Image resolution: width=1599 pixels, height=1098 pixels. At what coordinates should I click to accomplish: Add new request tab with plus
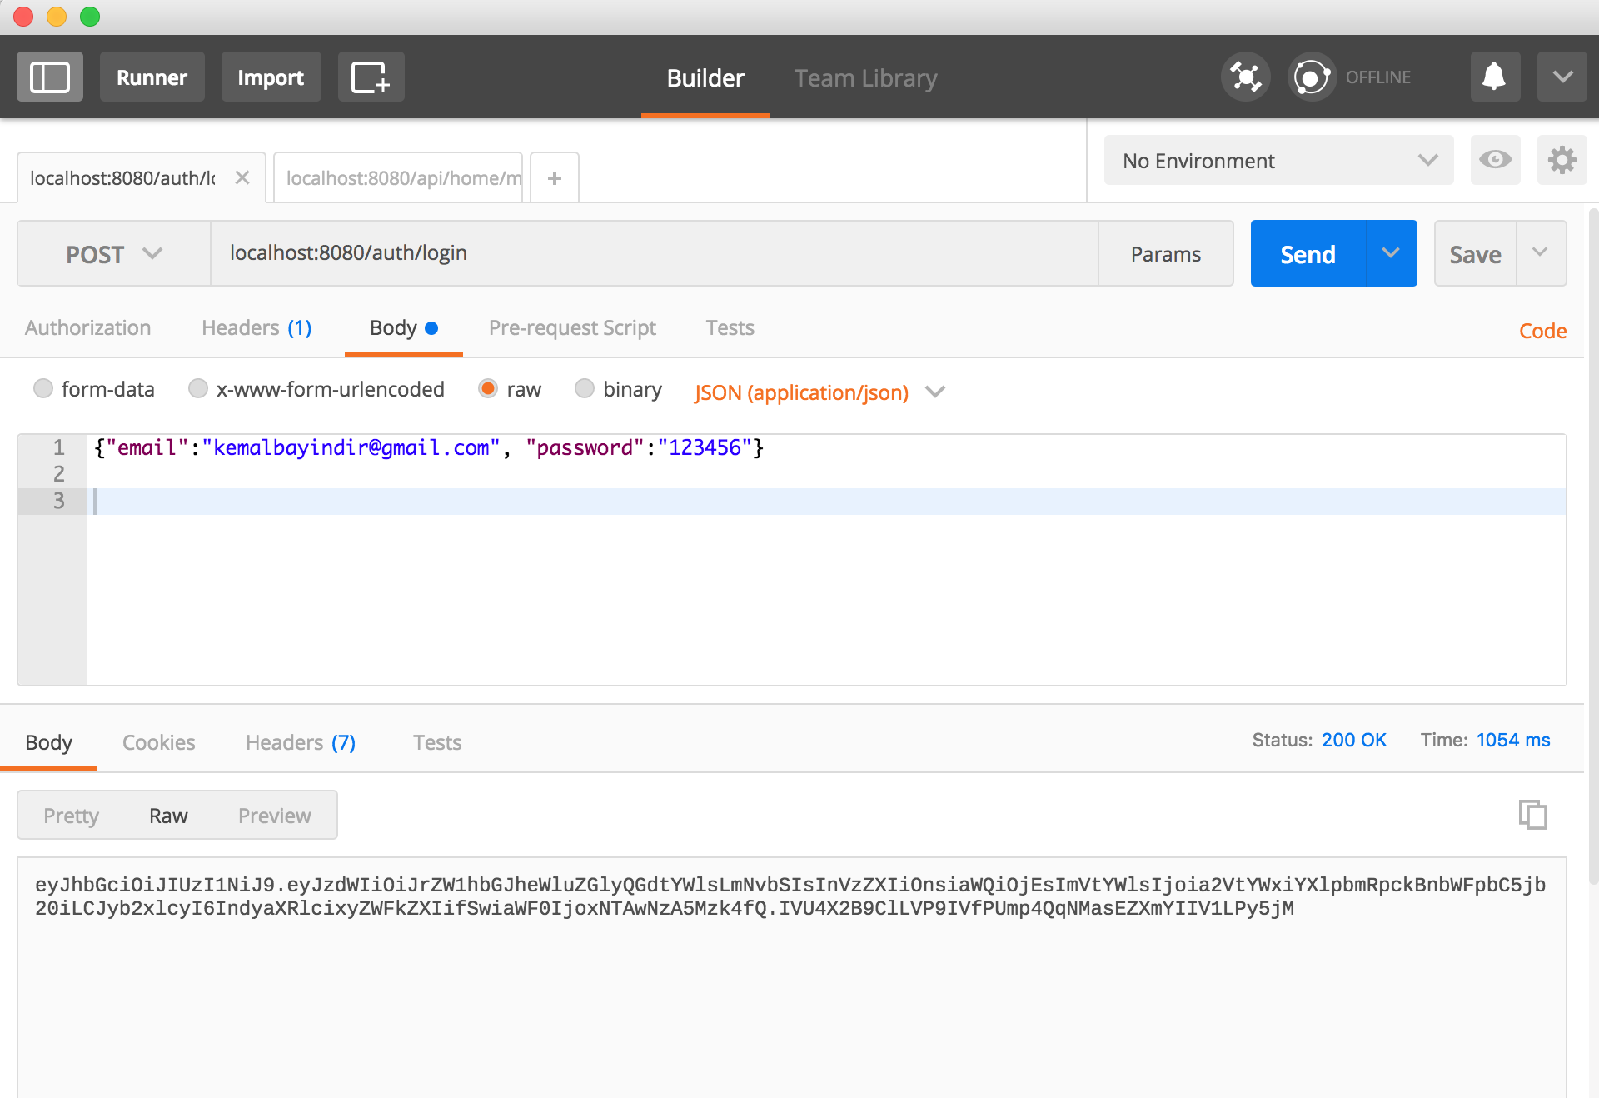coord(555,177)
